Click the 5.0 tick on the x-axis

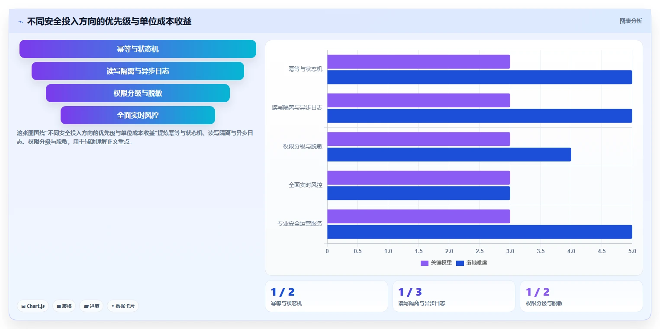pyautogui.click(x=632, y=251)
